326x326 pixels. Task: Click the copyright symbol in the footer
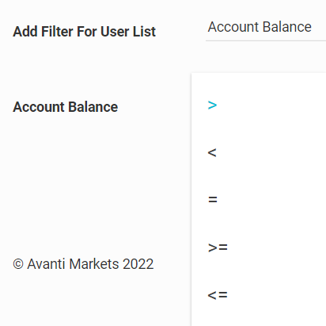pyautogui.click(x=18, y=264)
